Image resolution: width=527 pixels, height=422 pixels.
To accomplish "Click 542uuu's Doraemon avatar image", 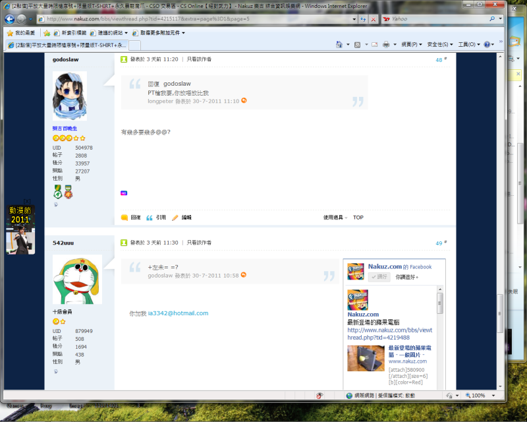I will point(77,280).
